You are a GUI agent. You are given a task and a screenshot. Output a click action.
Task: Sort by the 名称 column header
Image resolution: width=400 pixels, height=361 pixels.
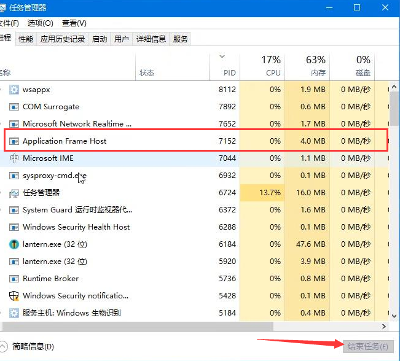[68, 67]
